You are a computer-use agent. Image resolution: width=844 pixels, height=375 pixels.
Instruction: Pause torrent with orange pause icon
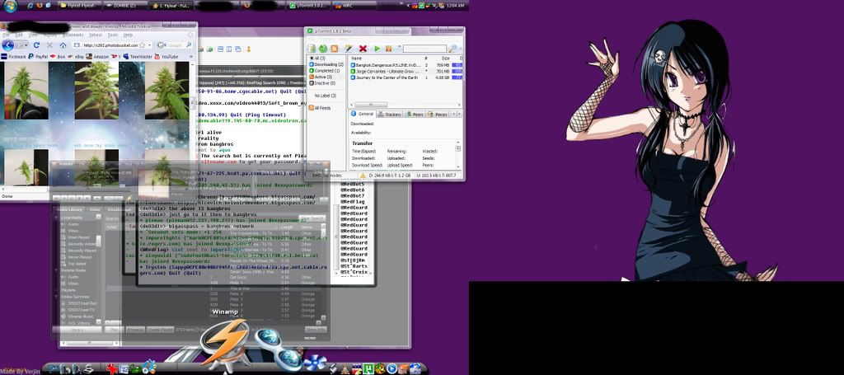(x=388, y=49)
